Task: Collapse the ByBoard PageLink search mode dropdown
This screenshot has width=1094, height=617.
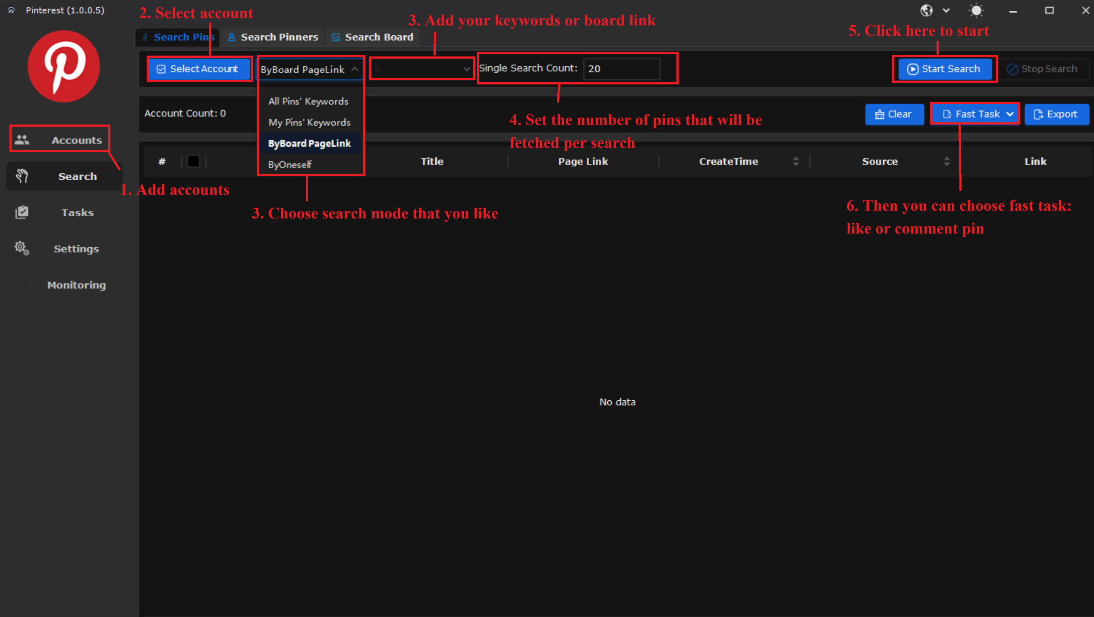Action: point(310,69)
